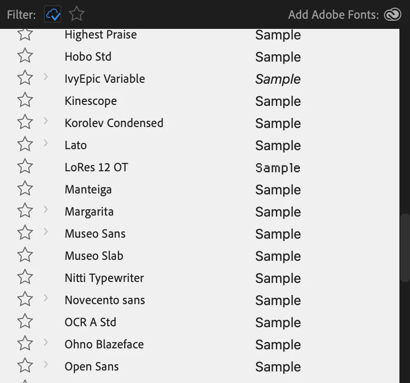Star the OCR A Std font
Viewport: 410px width, 383px height.
25,322
